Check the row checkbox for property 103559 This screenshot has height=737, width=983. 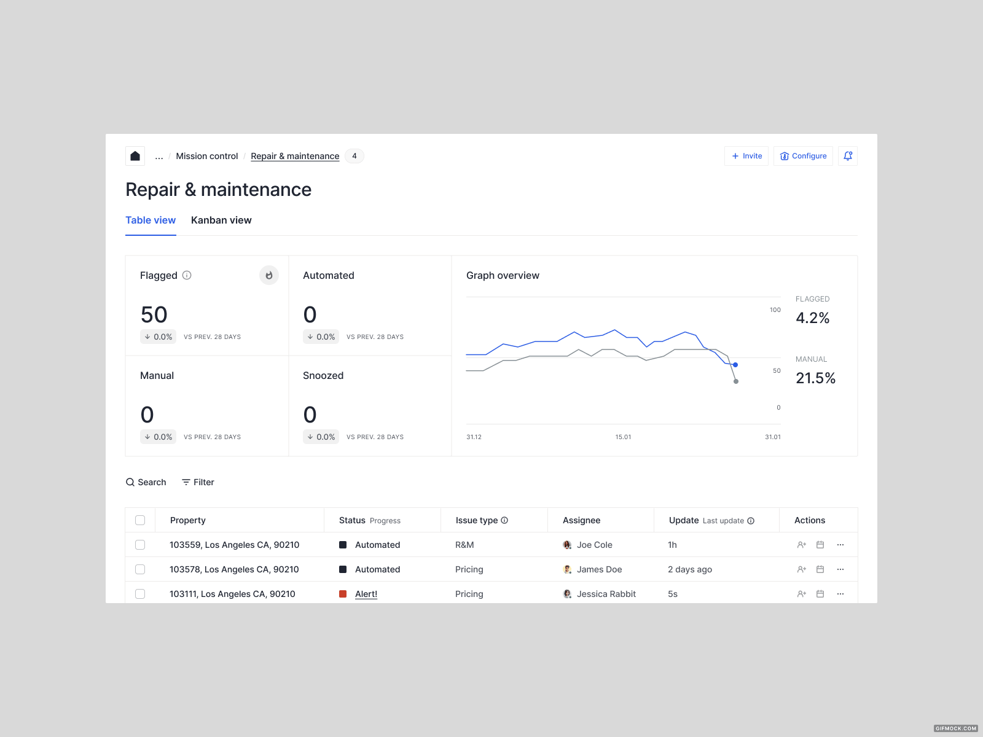140,545
